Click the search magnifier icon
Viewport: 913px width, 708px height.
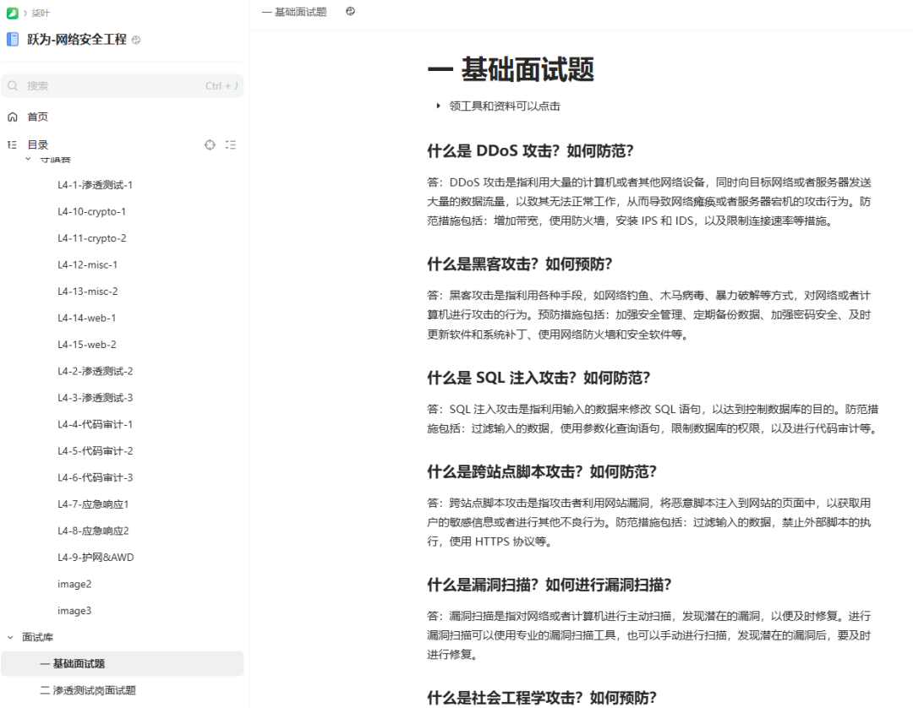tap(13, 86)
